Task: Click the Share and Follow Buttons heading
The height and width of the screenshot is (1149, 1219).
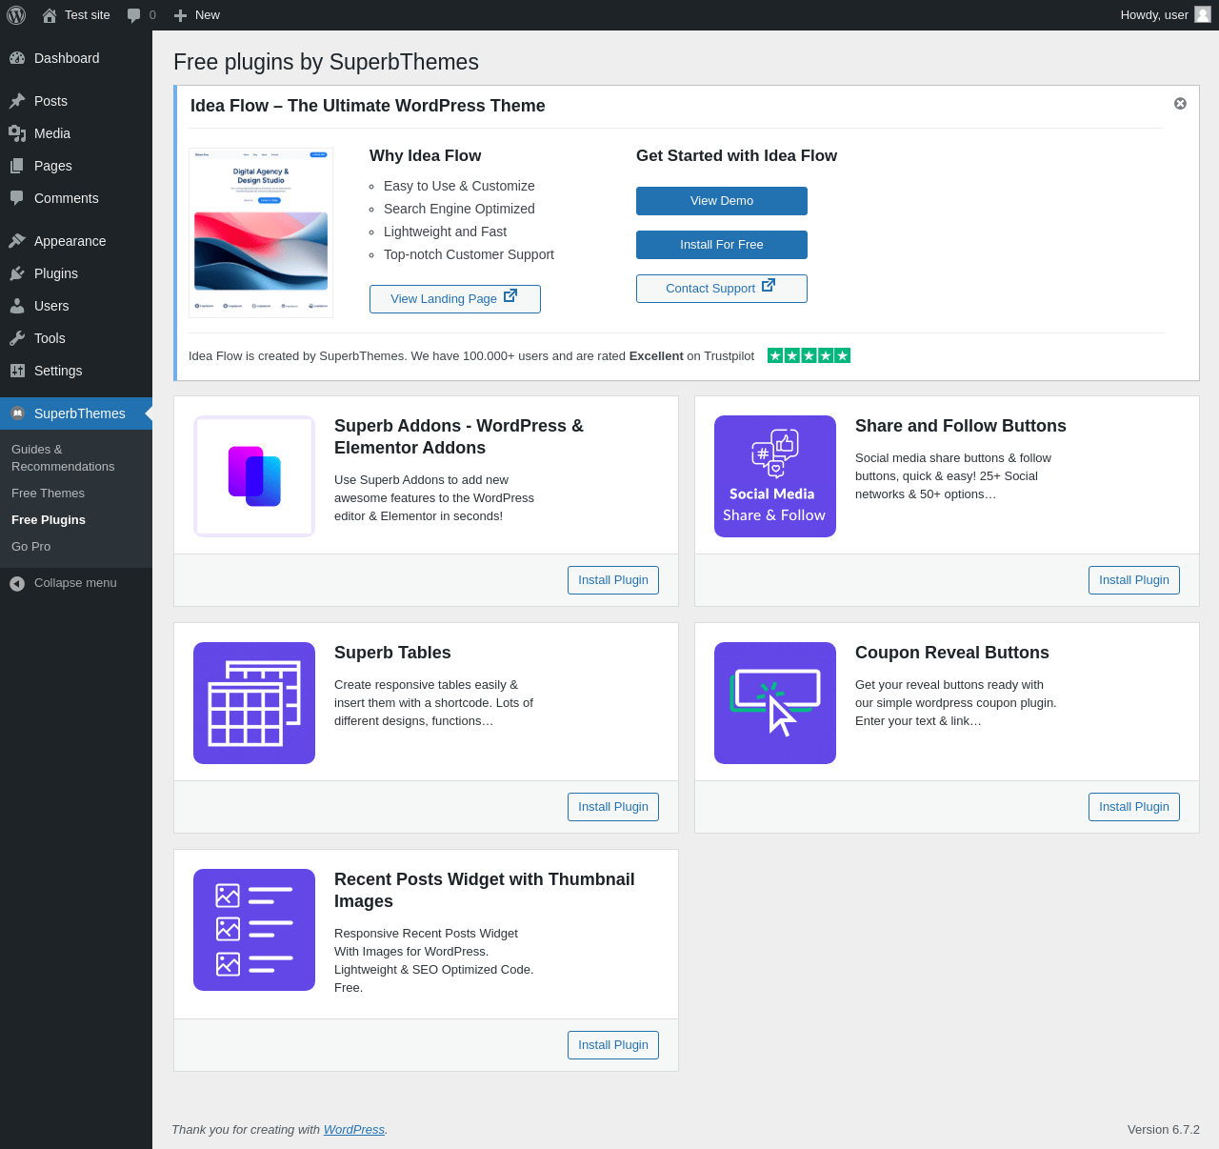Action: coord(961,426)
